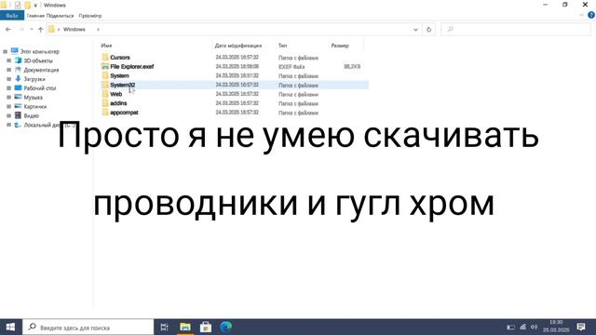Click the File Explorer taskbar icon
Image resolution: width=596 pixels, height=335 pixels.
click(x=185, y=327)
